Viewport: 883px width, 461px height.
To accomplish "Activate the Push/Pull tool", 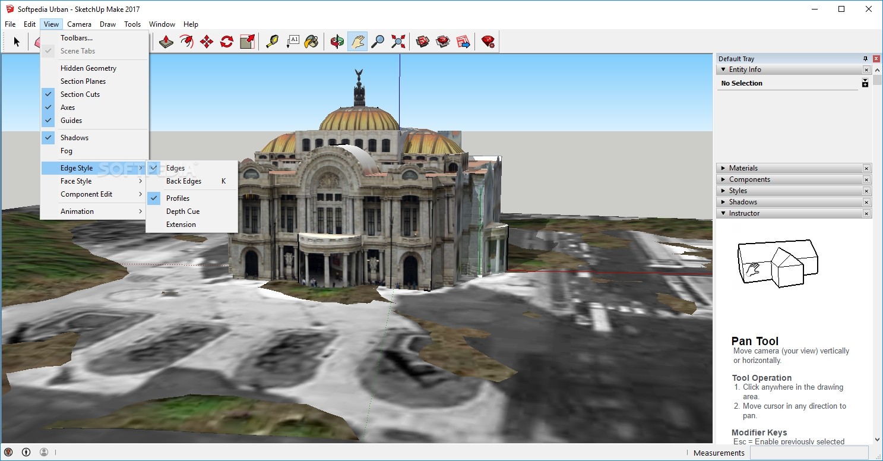I will [166, 42].
